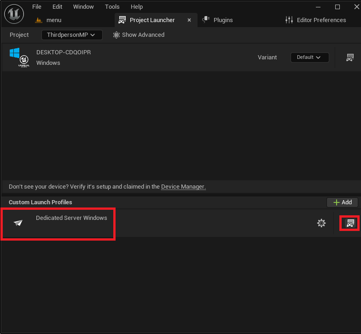The image size is (361, 334).
Task: Add a new custom launch profile
Action: [342, 202]
